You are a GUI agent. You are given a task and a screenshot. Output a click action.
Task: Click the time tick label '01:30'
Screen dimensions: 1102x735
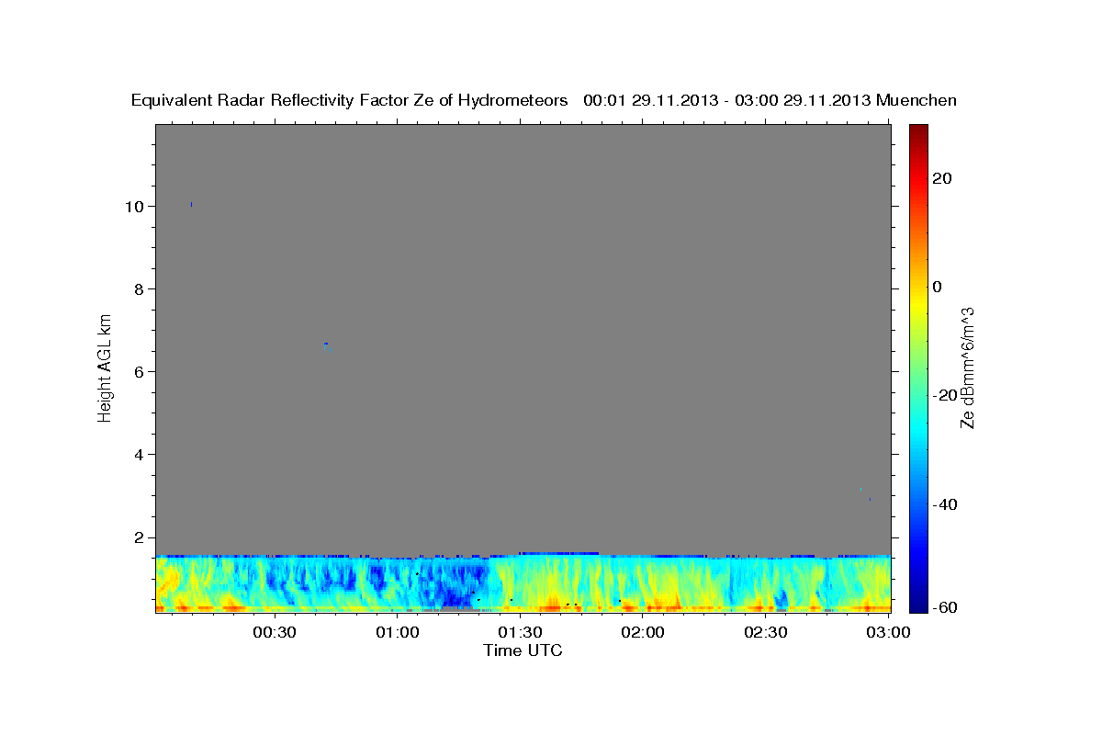[521, 632]
